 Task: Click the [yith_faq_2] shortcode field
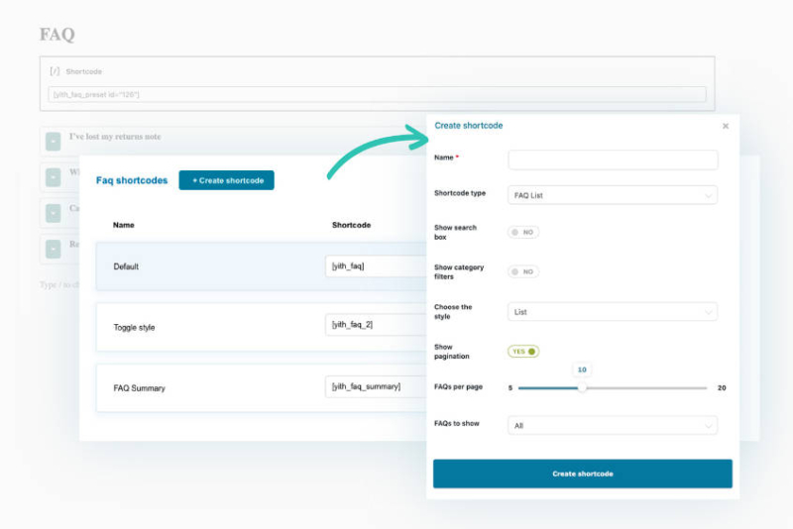click(376, 324)
